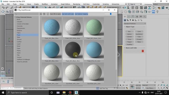Screen dimensions: 169x95
Task: Open the Rendering menu
Action: [x=77, y=4]
